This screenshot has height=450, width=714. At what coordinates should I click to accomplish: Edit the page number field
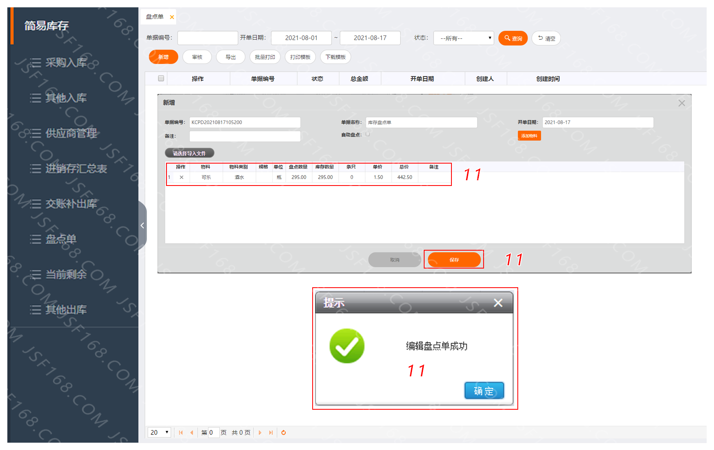pyautogui.click(x=213, y=433)
